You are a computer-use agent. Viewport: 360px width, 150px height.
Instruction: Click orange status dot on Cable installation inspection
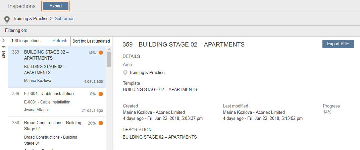click(x=101, y=94)
